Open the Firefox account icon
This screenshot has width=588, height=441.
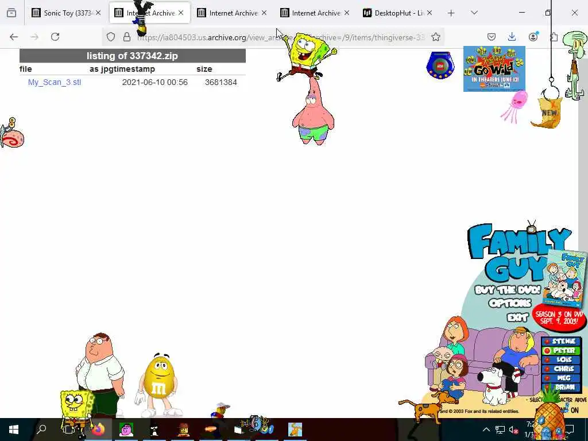(x=533, y=37)
